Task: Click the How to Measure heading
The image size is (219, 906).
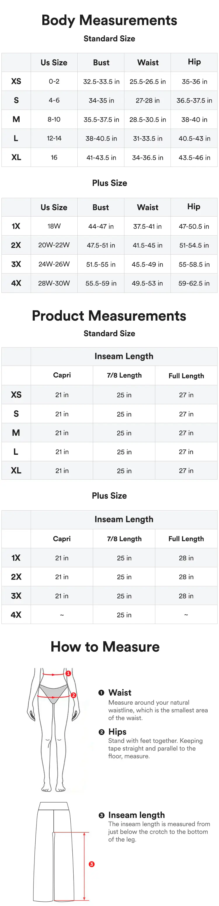Action: click(105, 646)
